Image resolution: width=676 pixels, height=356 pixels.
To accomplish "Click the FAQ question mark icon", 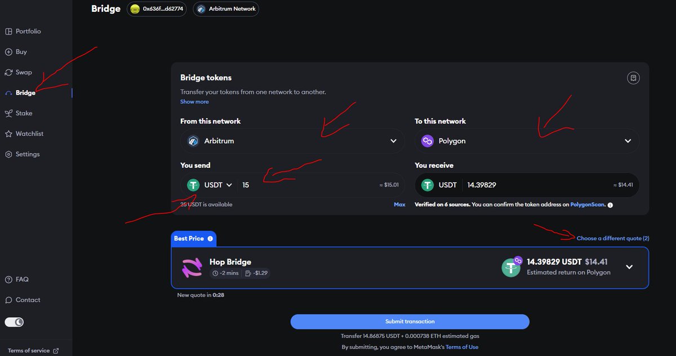I will click(x=8, y=279).
